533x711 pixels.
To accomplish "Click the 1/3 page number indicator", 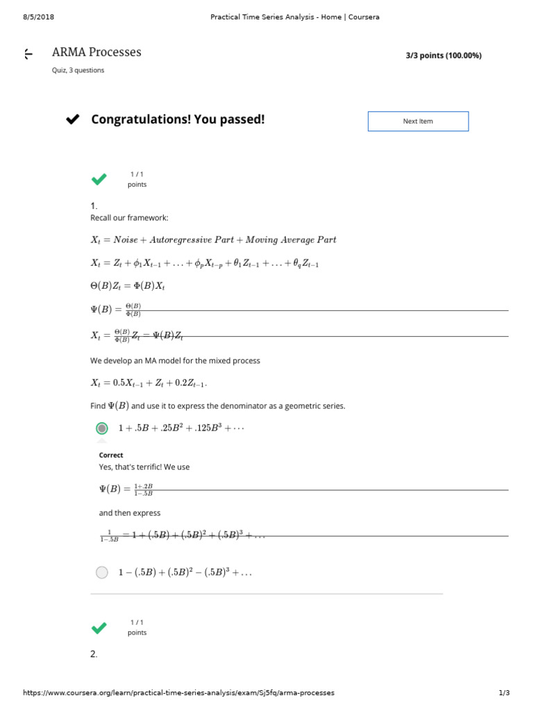I will coord(505,693).
